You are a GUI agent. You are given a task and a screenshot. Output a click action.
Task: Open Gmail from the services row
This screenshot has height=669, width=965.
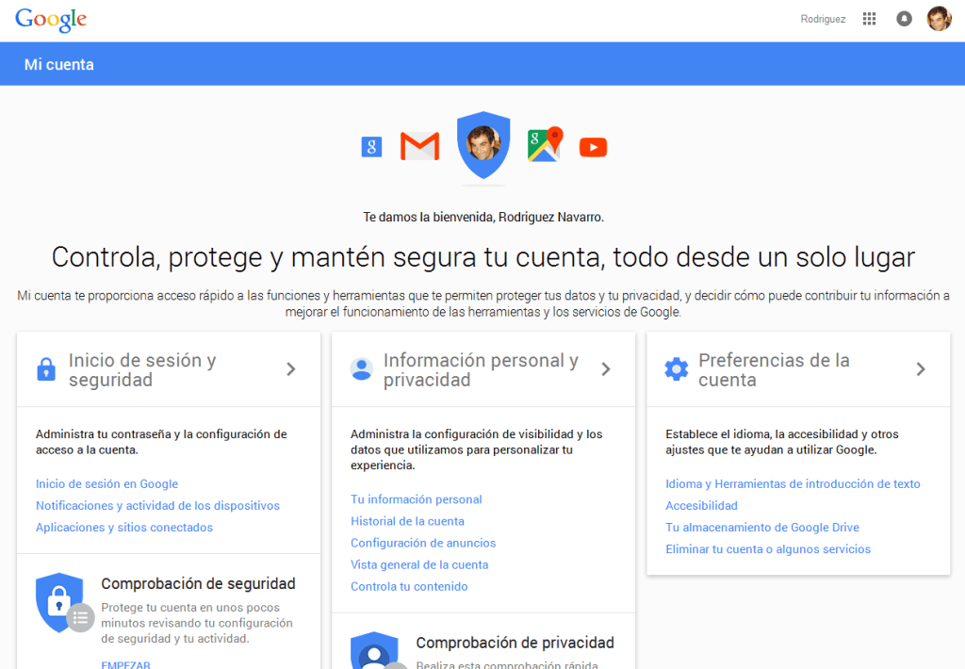(418, 146)
